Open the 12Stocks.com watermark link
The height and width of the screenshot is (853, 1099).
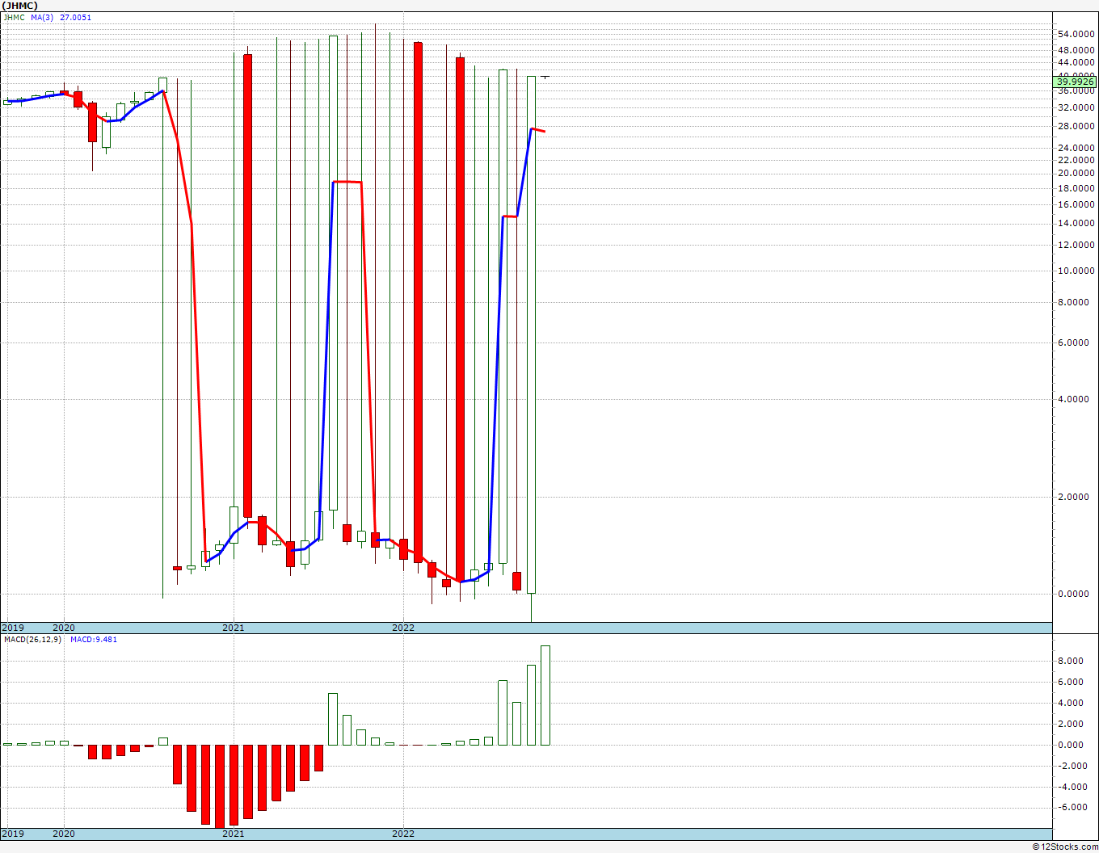(x=1065, y=847)
